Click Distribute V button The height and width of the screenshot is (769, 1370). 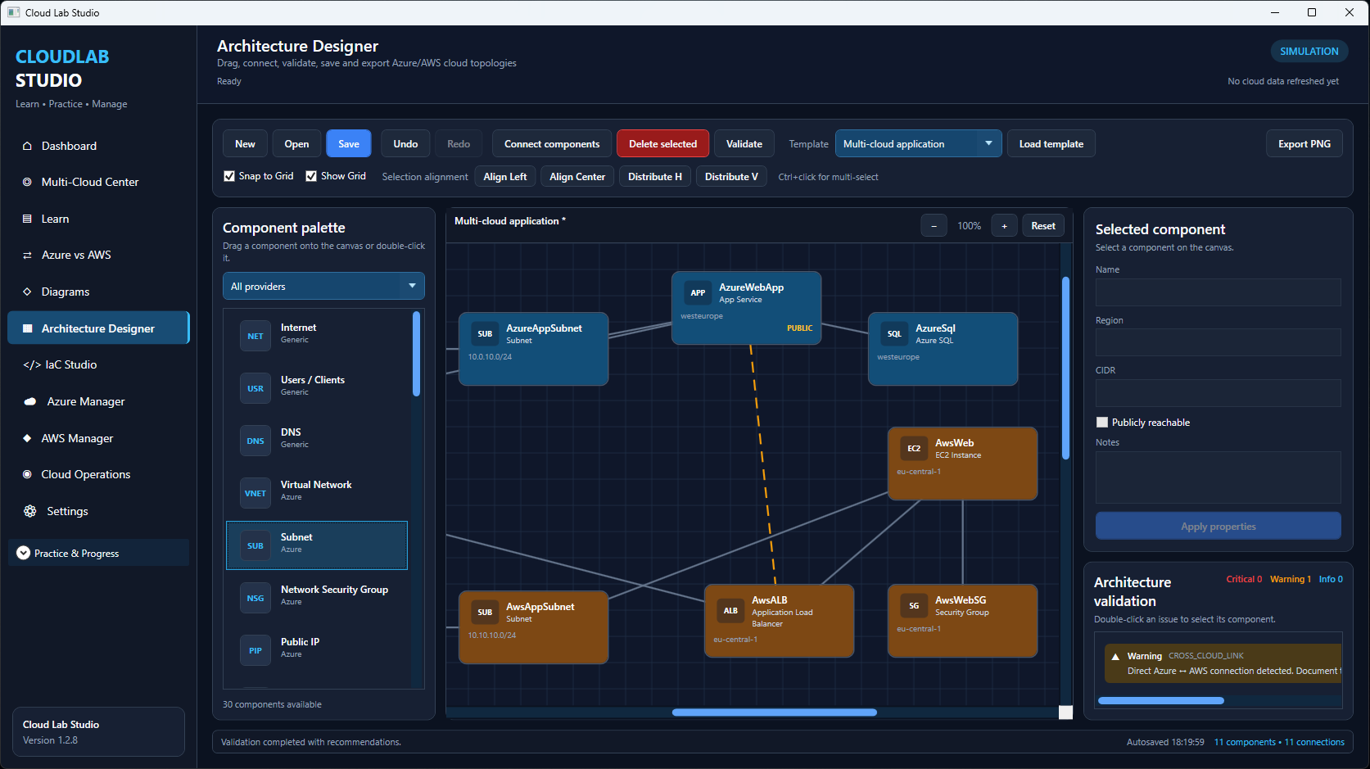(x=731, y=176)
